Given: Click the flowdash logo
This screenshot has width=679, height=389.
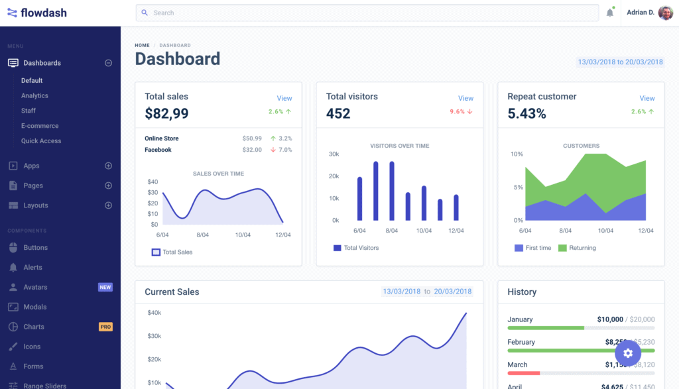Looking at the screenshot, I should click(x=37, y=13).
